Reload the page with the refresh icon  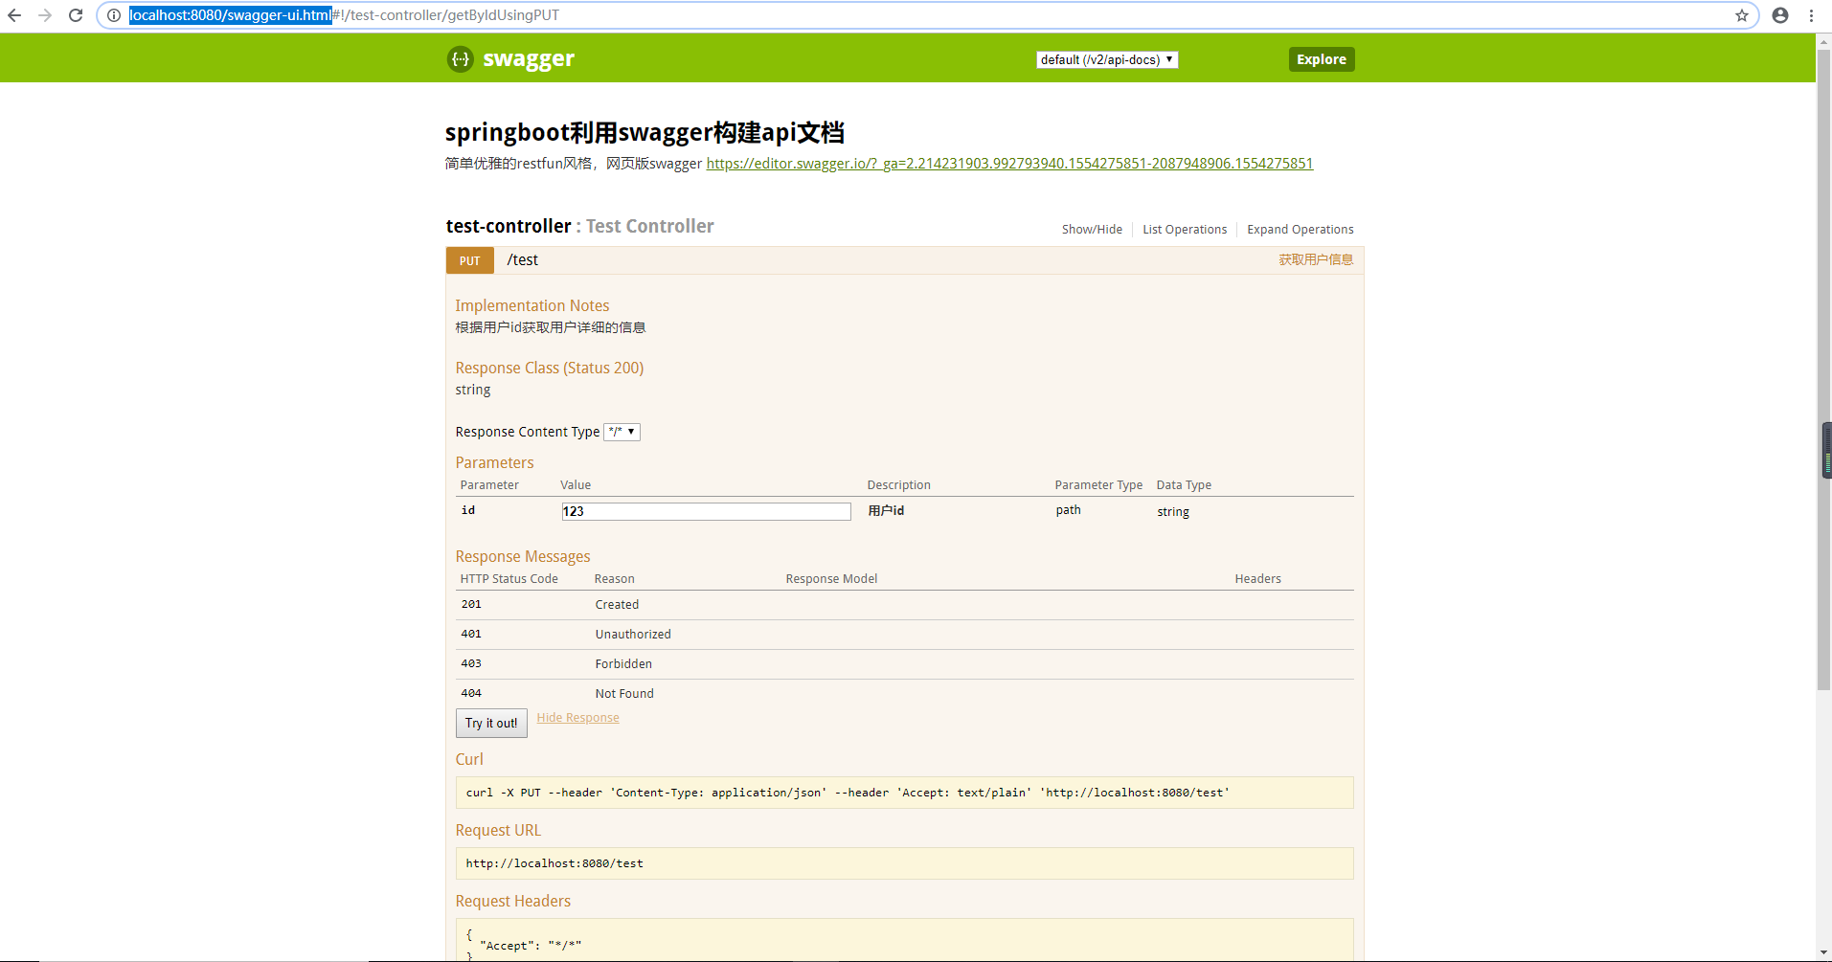(76, 15)
